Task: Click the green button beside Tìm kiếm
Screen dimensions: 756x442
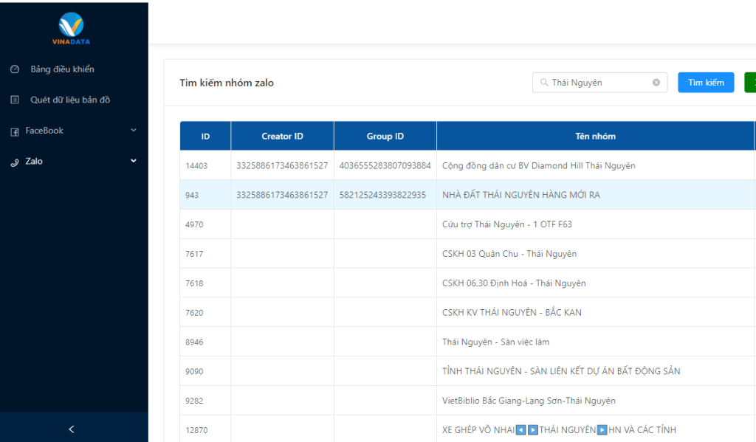Action: tap(750, 83)
